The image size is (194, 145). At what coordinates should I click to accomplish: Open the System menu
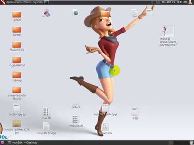[38, 2]
